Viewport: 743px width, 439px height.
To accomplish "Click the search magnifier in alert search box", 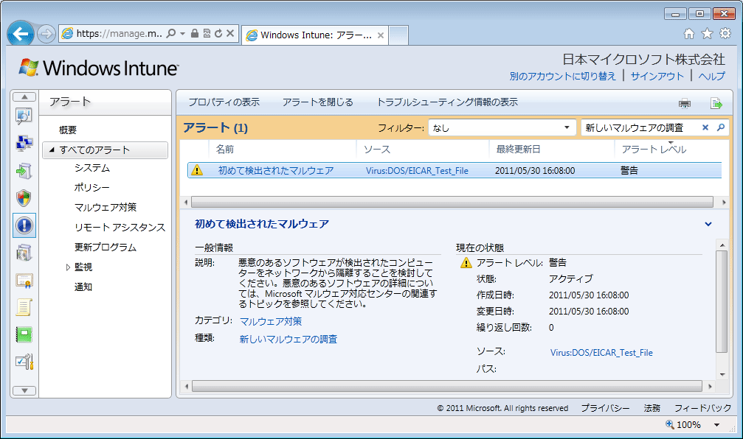I will (721, 127).
